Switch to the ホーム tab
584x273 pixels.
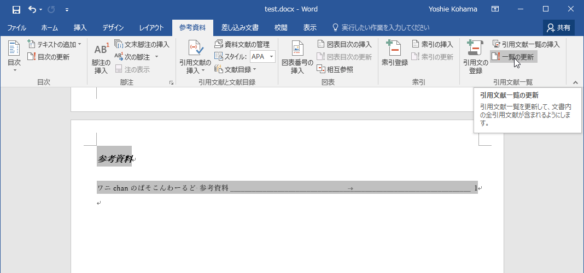click(x=50, y=27)
